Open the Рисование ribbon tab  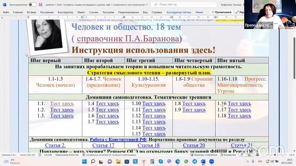tap(47, 12)
